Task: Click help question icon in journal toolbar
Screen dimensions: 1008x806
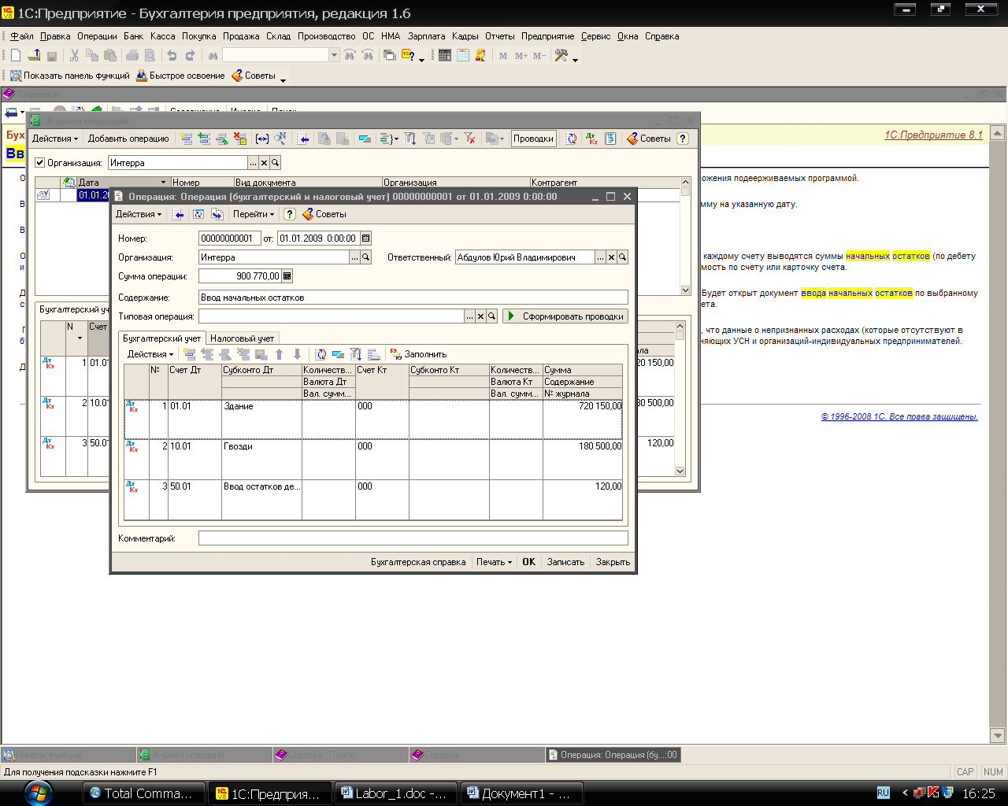Action: coord(683,139)
